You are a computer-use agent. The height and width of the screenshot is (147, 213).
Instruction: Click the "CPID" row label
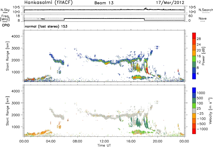pyautogui.click(x=6, y=25)
